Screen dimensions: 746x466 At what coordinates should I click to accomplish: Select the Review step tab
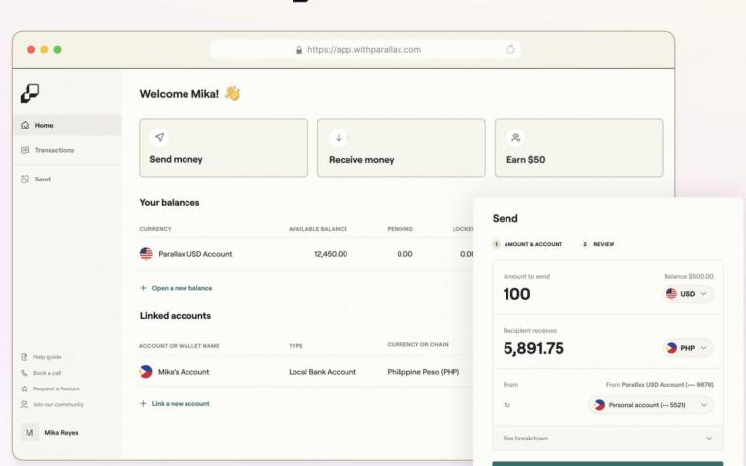click(599, 244)
